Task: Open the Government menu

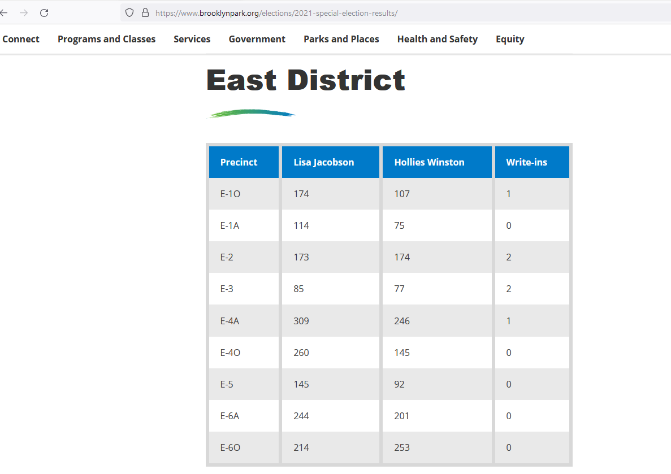Action: coord(257,39)
